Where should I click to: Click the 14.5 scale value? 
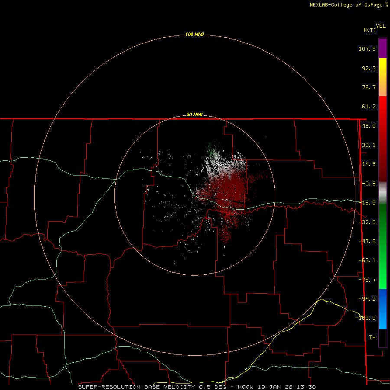point(369,164)
